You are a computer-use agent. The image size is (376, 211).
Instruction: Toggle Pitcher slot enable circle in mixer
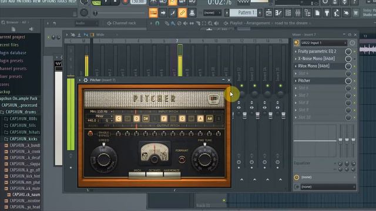348,81
